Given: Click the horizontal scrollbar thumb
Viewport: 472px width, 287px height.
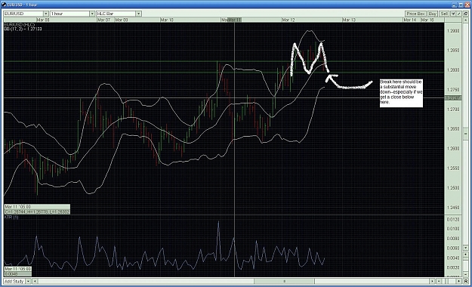Looking at the screenshot, I should 284,281.
